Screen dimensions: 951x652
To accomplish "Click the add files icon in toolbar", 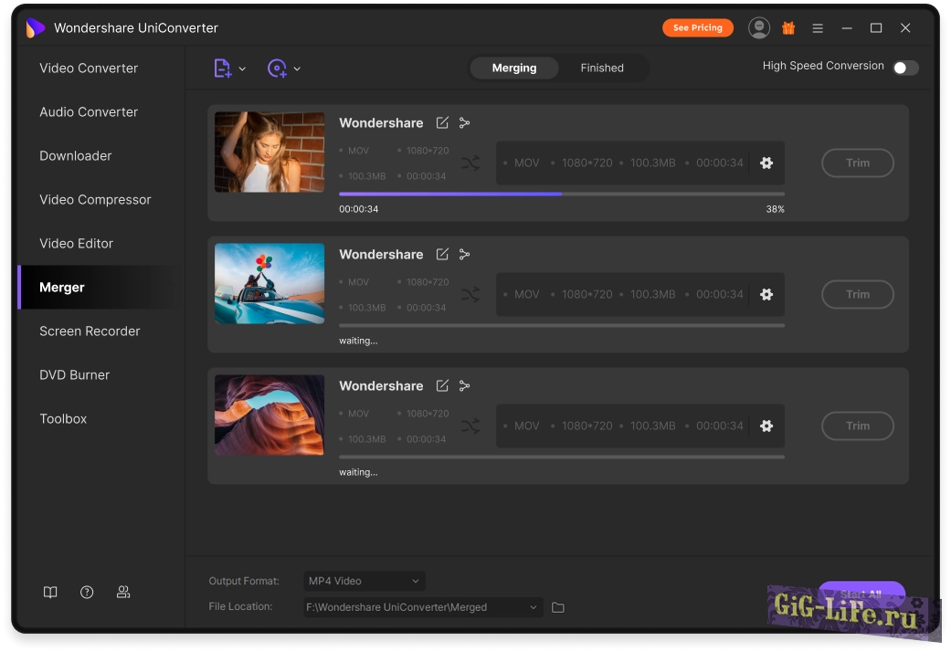I will (222, 68).
